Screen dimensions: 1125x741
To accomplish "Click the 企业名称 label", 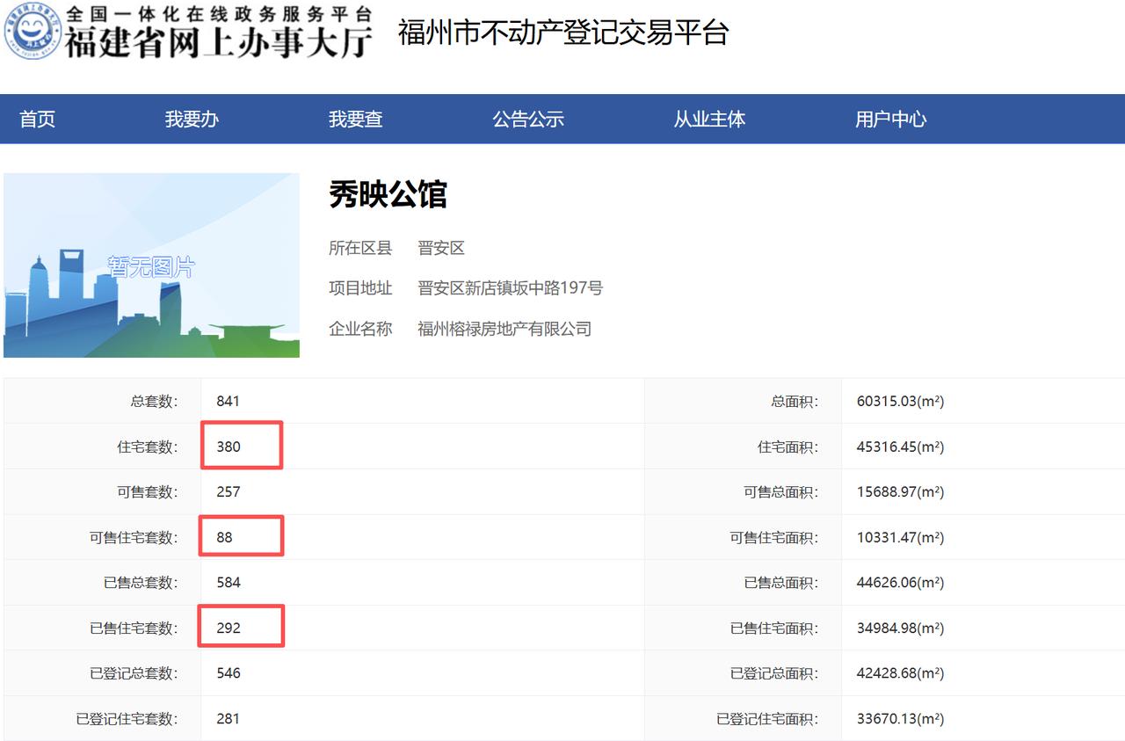I will [360, 329].
